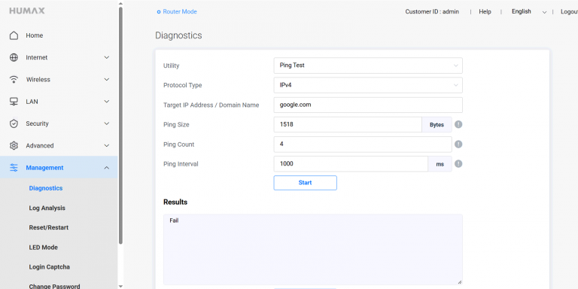The image size is (578, 289).
Task: Click the Diagnostics page heading
Action: (x=178, y=35)
